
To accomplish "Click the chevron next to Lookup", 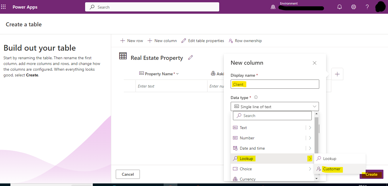I will pyautogui.click(x=310, y=159).
